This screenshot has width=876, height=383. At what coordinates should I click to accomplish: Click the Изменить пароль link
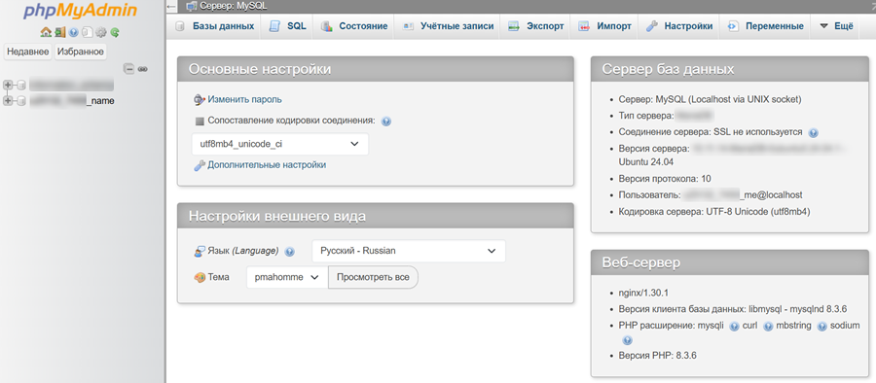[x=244, y=100]
